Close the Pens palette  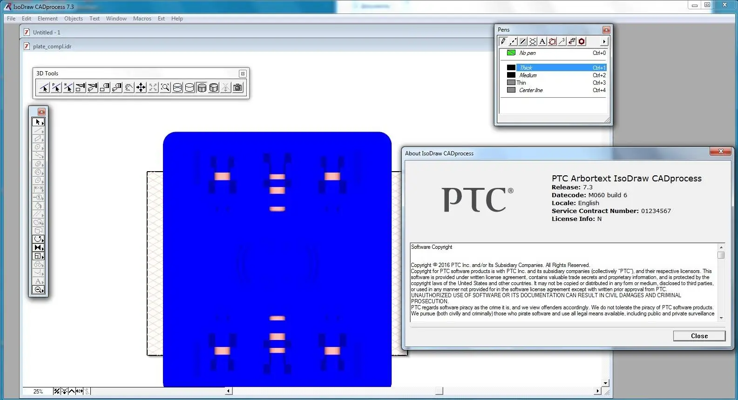pos(606,30)
